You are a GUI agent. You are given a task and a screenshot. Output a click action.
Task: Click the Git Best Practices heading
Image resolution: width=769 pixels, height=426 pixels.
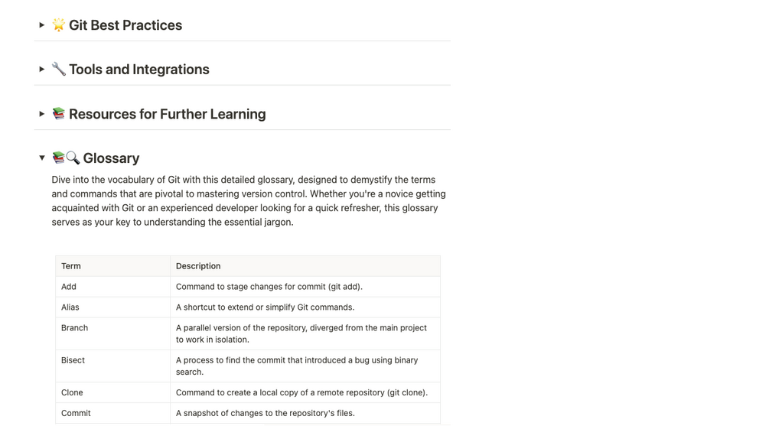pos(125,25)
